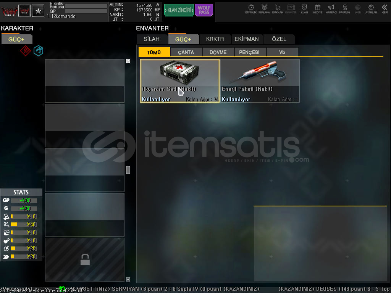Click the username 1112komando
The width and height of the screenshot is (391, 293).
pyautogui.click(x=61, y=16)
